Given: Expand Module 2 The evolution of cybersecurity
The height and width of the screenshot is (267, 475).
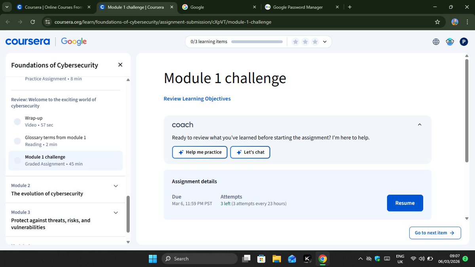Looking at the screenshot, I should [x=116, y=186].
